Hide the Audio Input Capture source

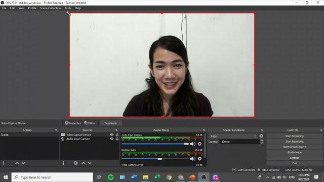point(111,139)
